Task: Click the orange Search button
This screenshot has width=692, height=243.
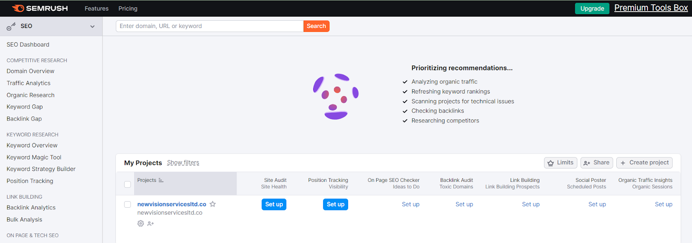Action: 316,26
